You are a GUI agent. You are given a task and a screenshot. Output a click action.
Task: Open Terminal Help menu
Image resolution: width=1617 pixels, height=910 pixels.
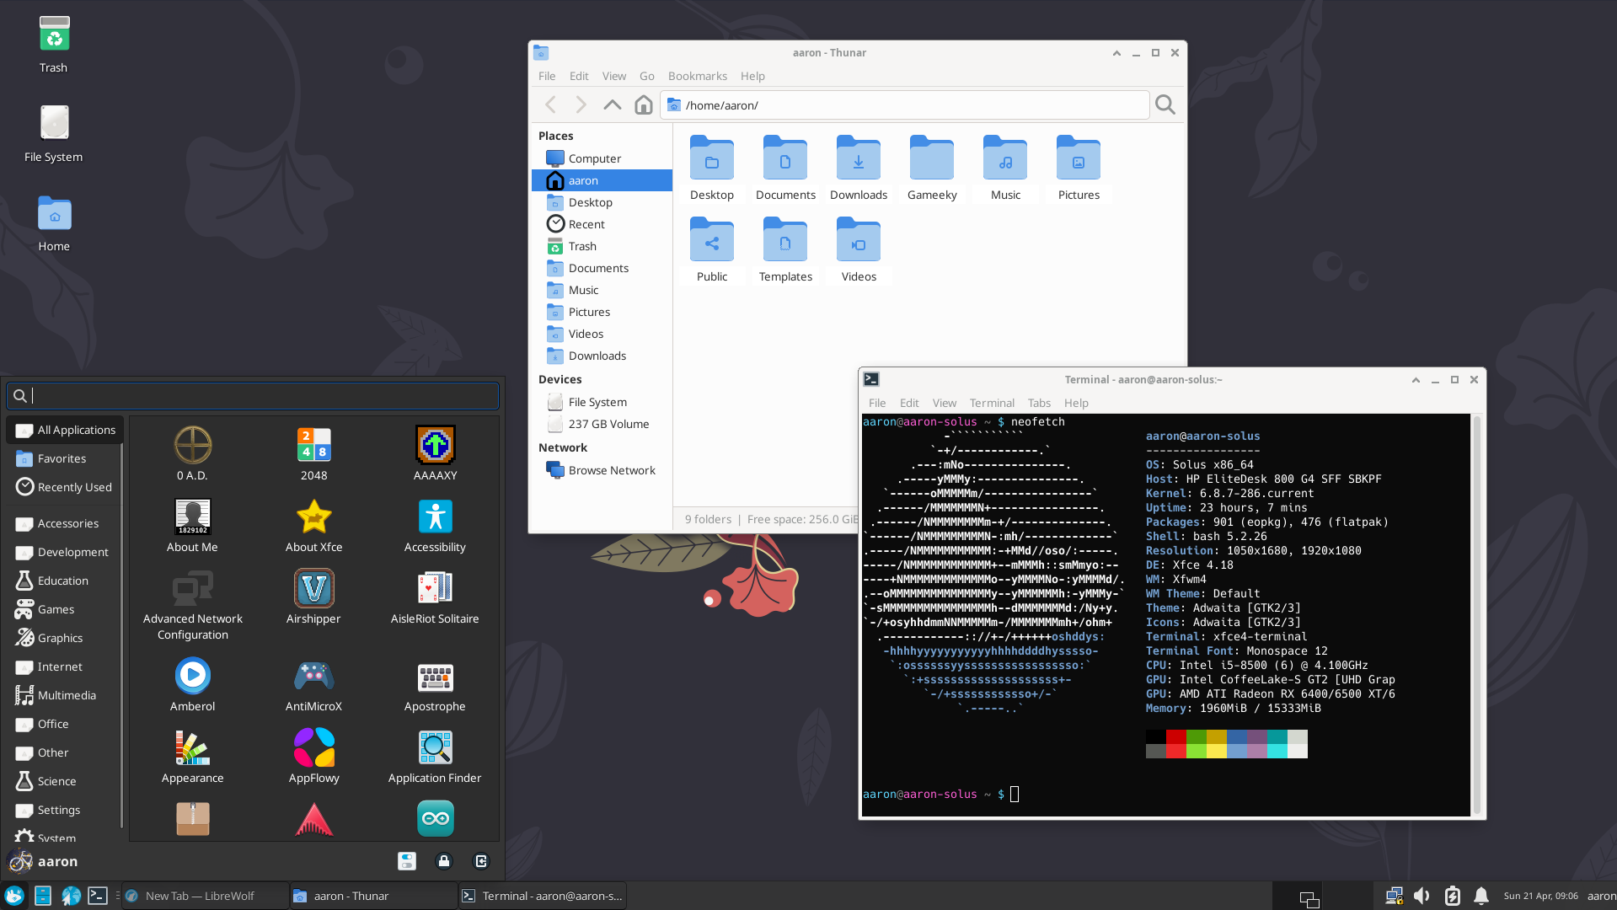1076,403
